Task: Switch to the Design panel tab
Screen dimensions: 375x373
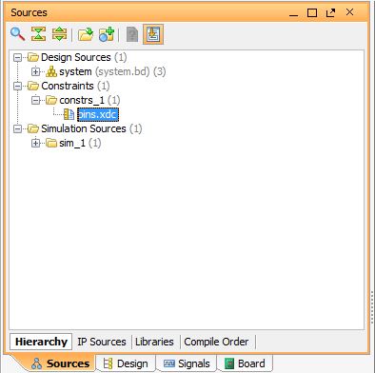Action: click(126, 363)
